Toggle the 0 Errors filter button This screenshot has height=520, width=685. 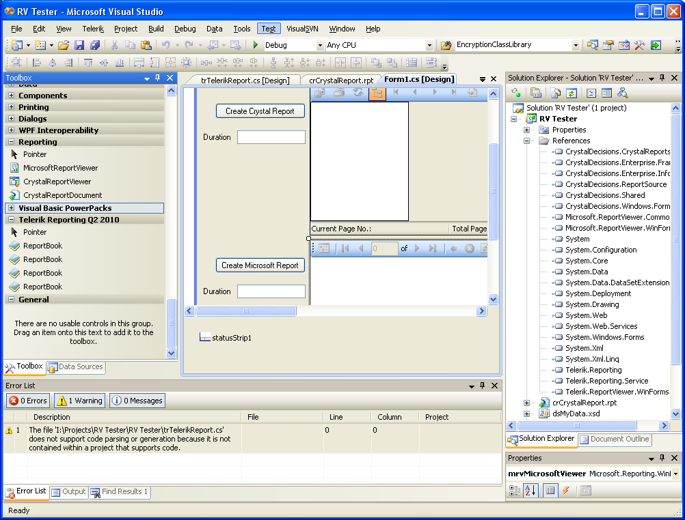tap(28, 401)
